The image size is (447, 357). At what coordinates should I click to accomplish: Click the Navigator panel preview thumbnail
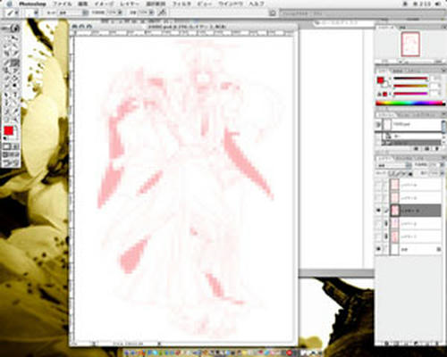pos(410,45)
